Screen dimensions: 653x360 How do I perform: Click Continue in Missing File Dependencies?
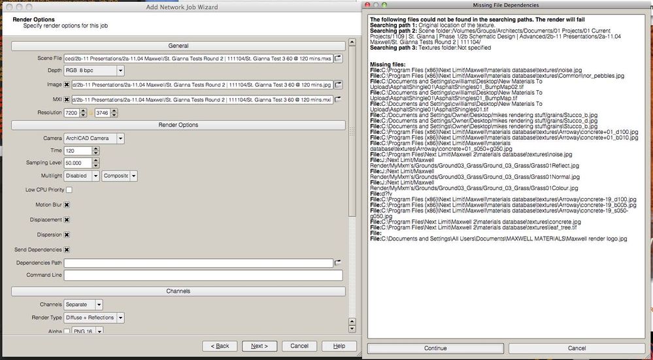pos(435,348)
